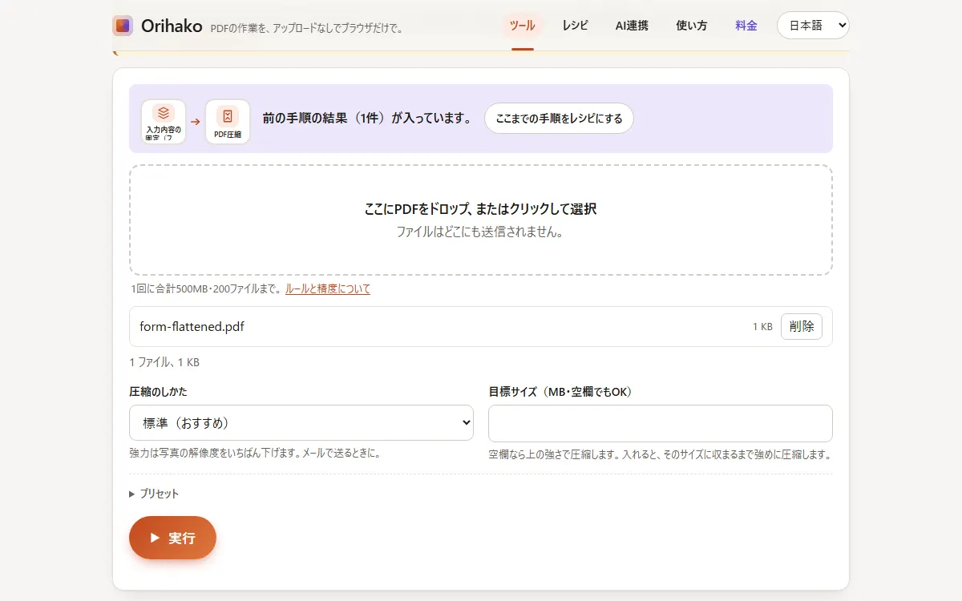Screen dimensions: 962x601
Task: Remove form-flattened.pdf with 削除 button
Action: 802,327
